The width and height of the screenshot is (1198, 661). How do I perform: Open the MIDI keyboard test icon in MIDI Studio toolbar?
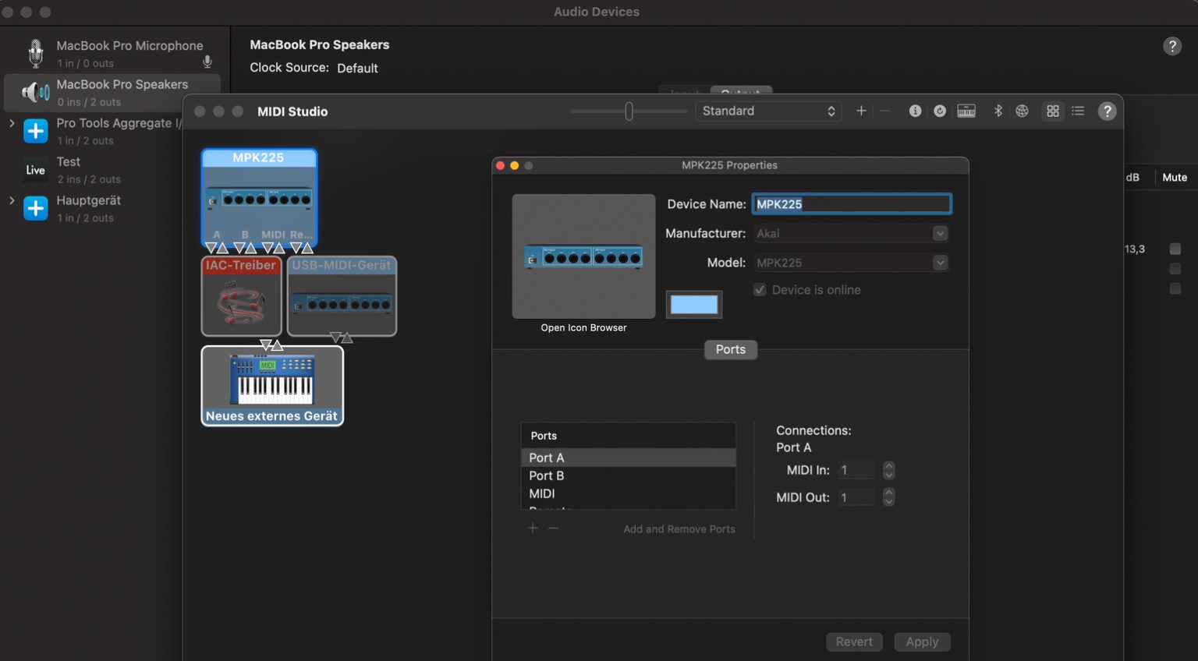pos(966,111)
